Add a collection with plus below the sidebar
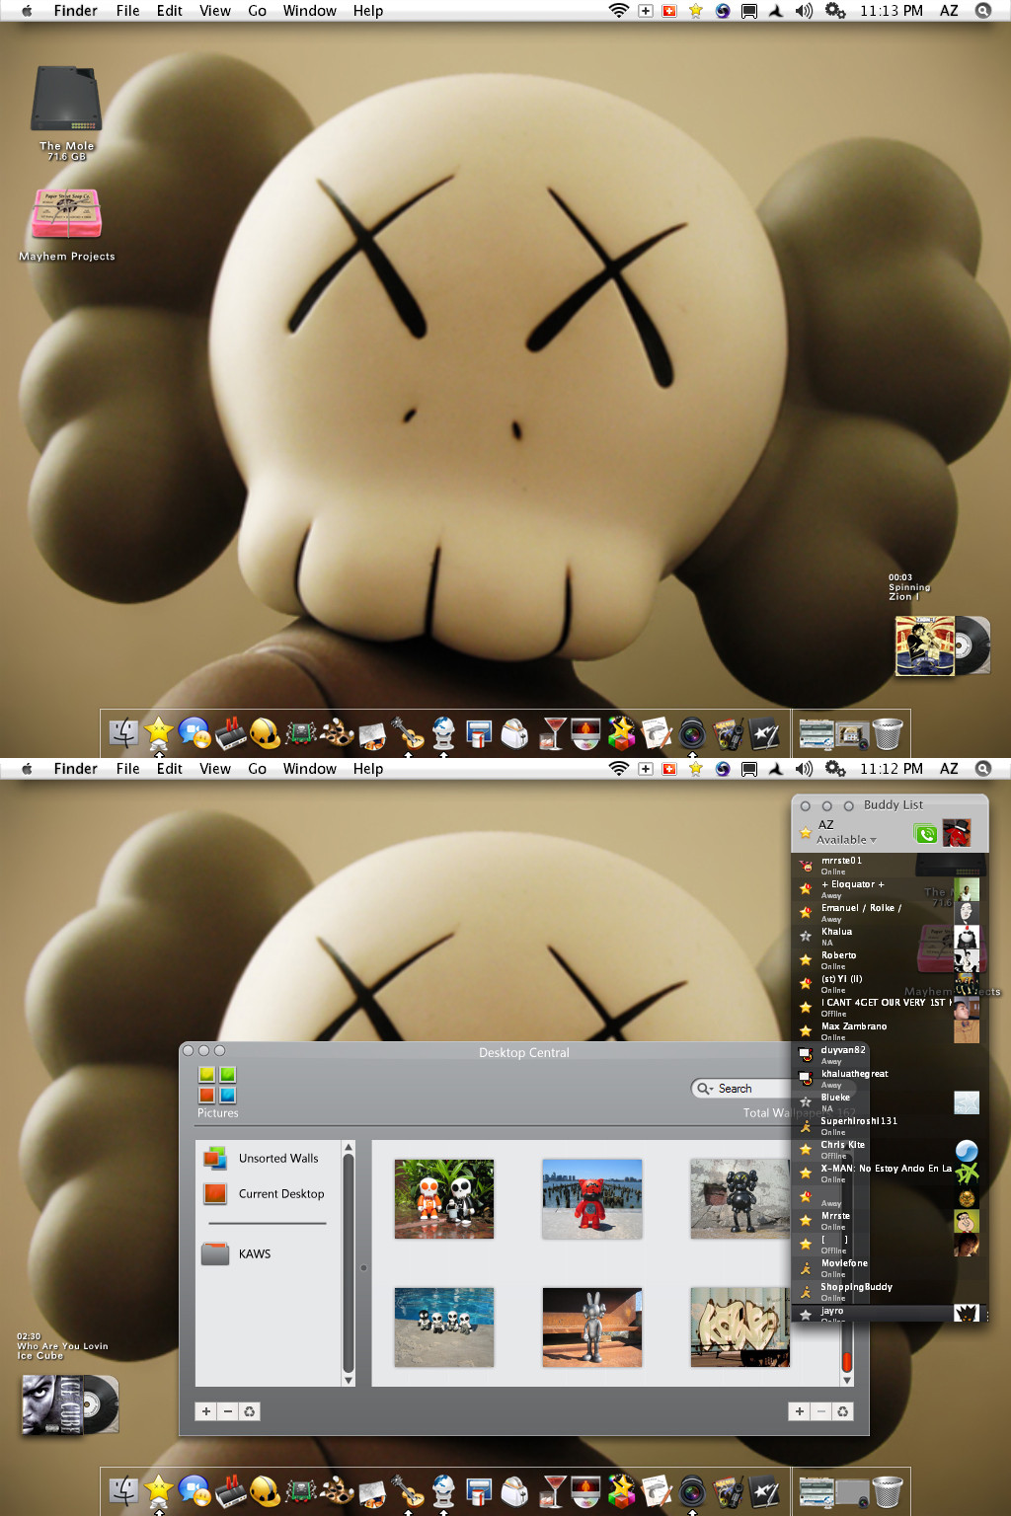Viewport: 1011px width, 1516px height. (x=206, y=1412)
